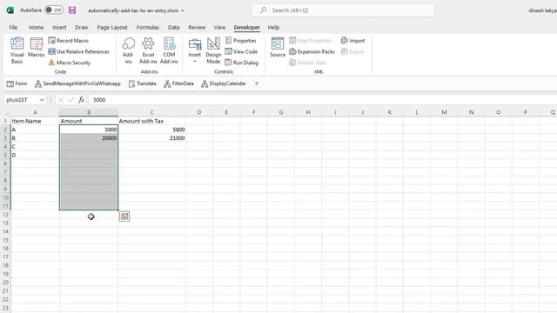Select the Amount header cell
Image resolution: width=557 pixels, height=313 pixels.
(89, 121)
